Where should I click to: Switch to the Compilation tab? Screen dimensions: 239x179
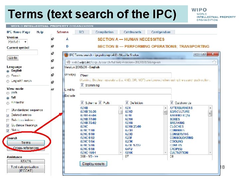pyautogui.click(x=105, y=32)
